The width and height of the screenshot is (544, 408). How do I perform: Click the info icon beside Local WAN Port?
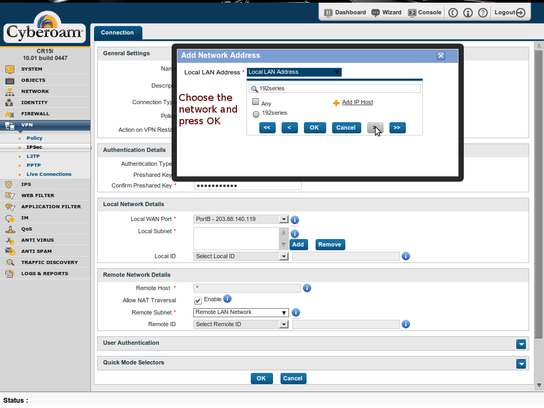pyautogui.click(x=294, y=219)
